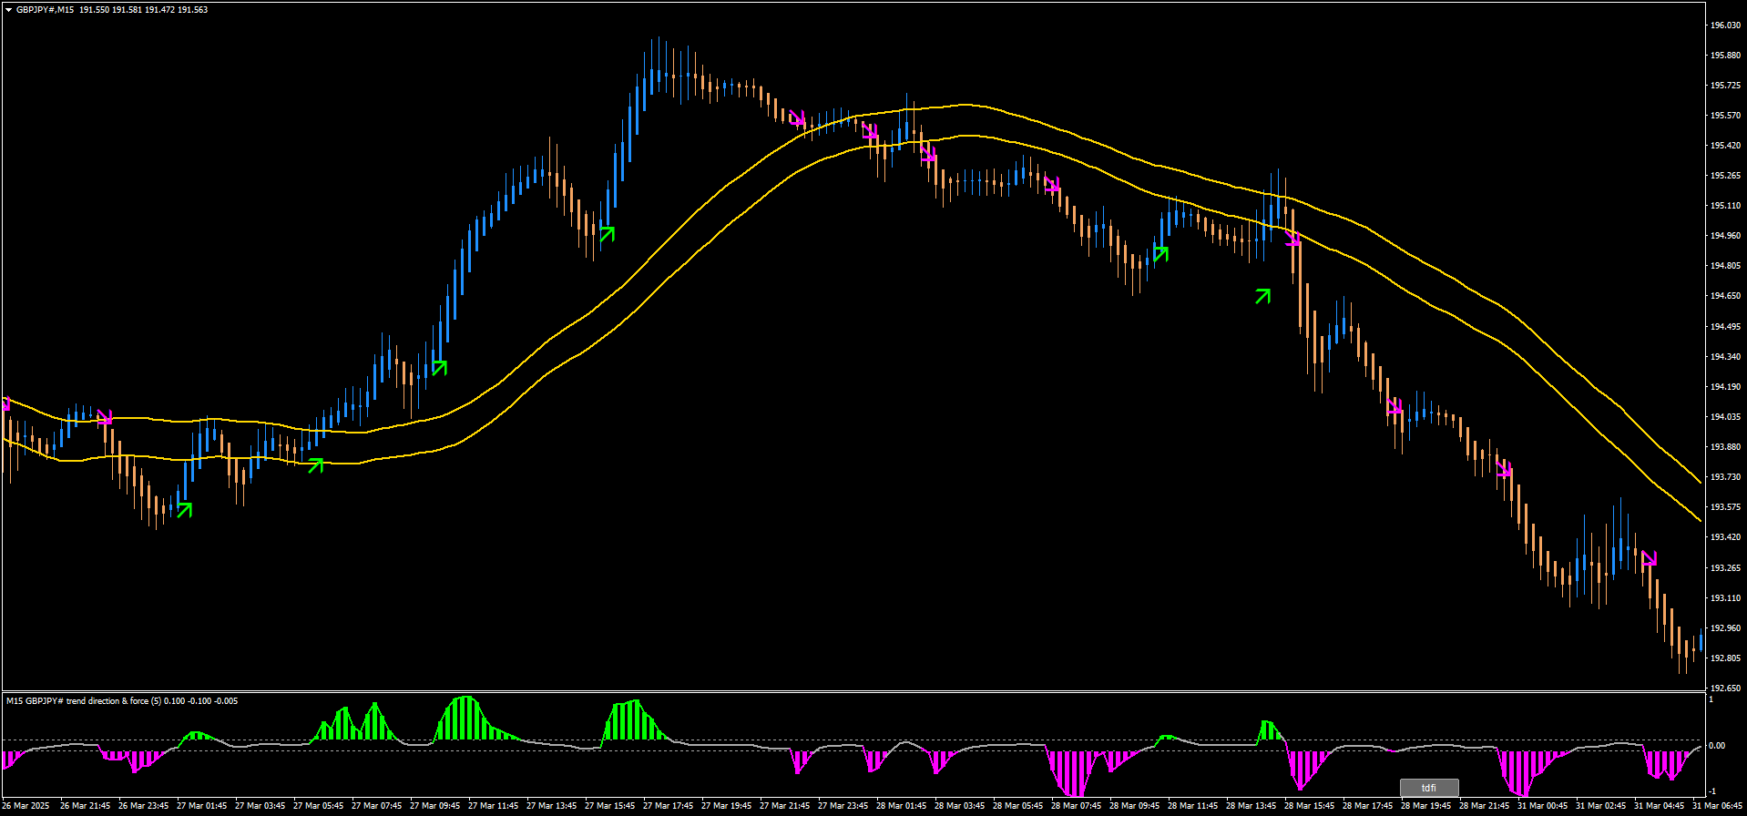The width and height of the screenshot is (1747, 816).
Task: Click the 0.00 level on indicator scale
Action: [x=1716, y=746]
